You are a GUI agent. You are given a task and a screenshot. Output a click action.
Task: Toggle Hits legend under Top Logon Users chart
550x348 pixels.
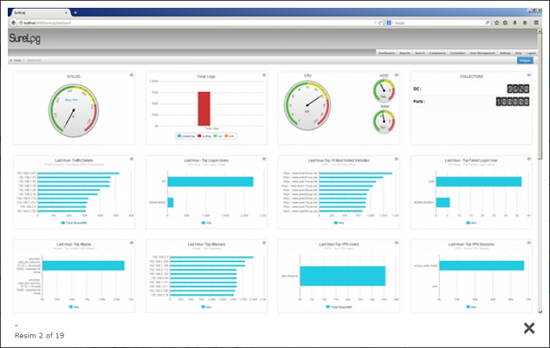coord(206,223)
